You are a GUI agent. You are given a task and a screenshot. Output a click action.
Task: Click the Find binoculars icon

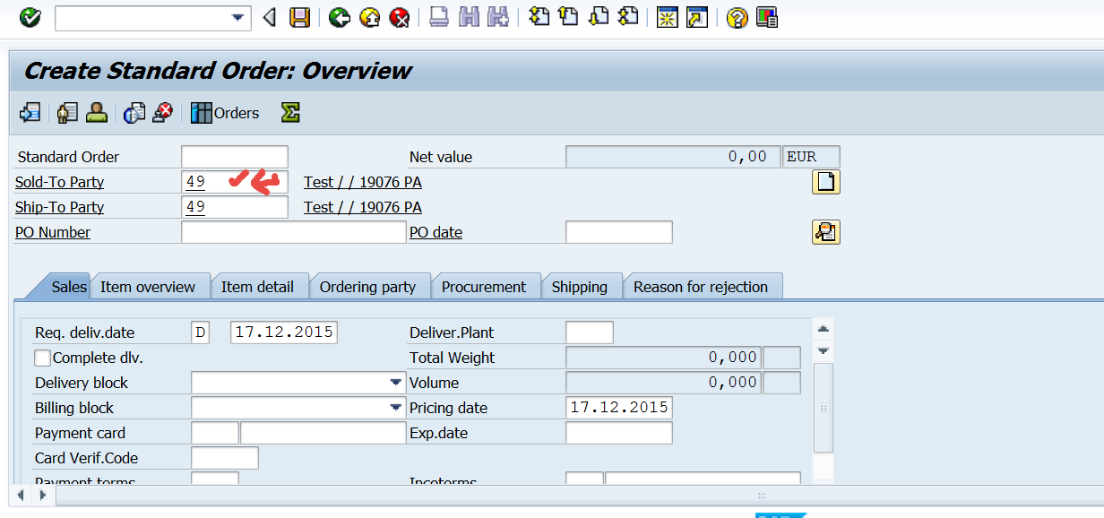pyautogui.click(x=469, y=16)
